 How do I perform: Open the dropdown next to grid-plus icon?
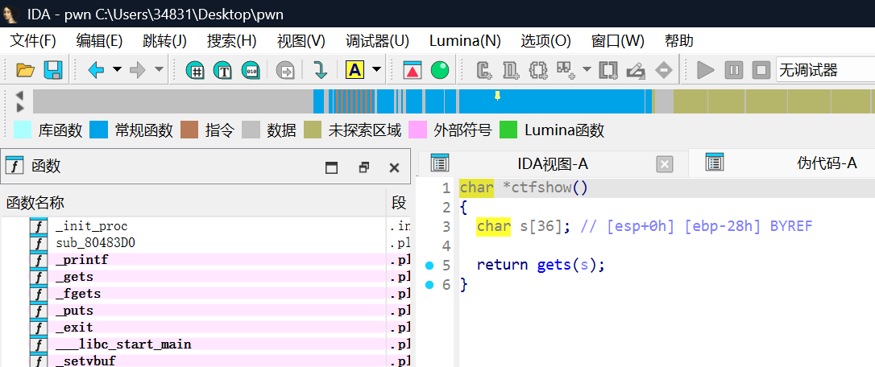587,70
